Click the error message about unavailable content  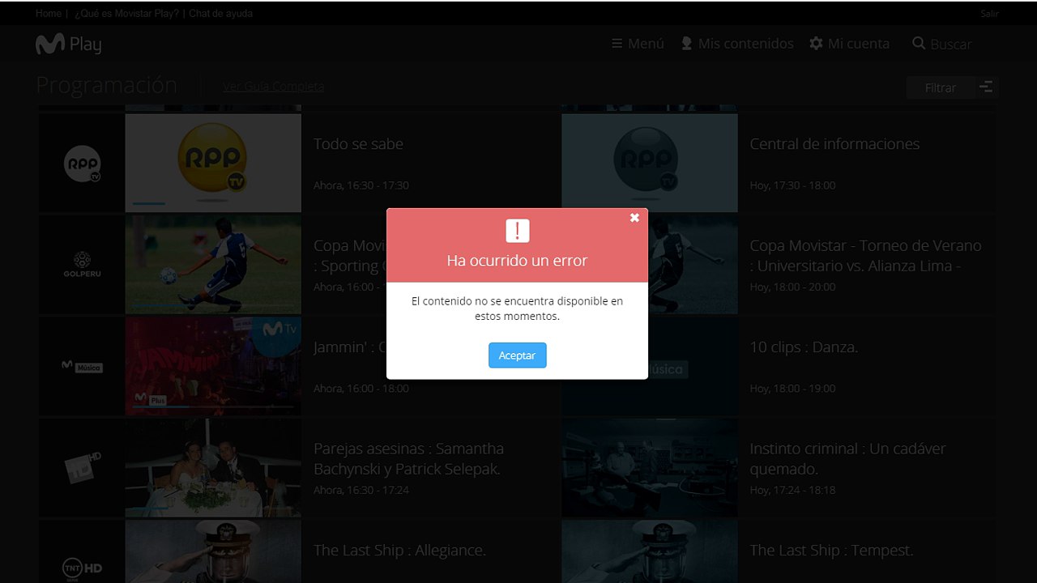click(517, 309)
